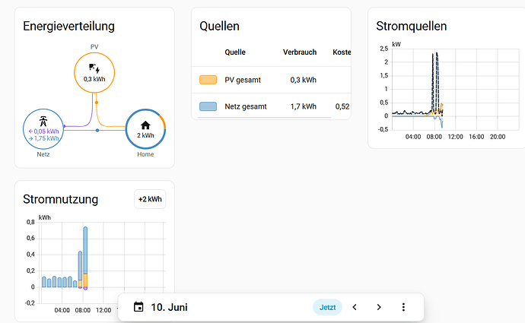Click the +2 kWh badge in Stromnutzung
Screen dimensions: 525x323
(x=150, y=199)
